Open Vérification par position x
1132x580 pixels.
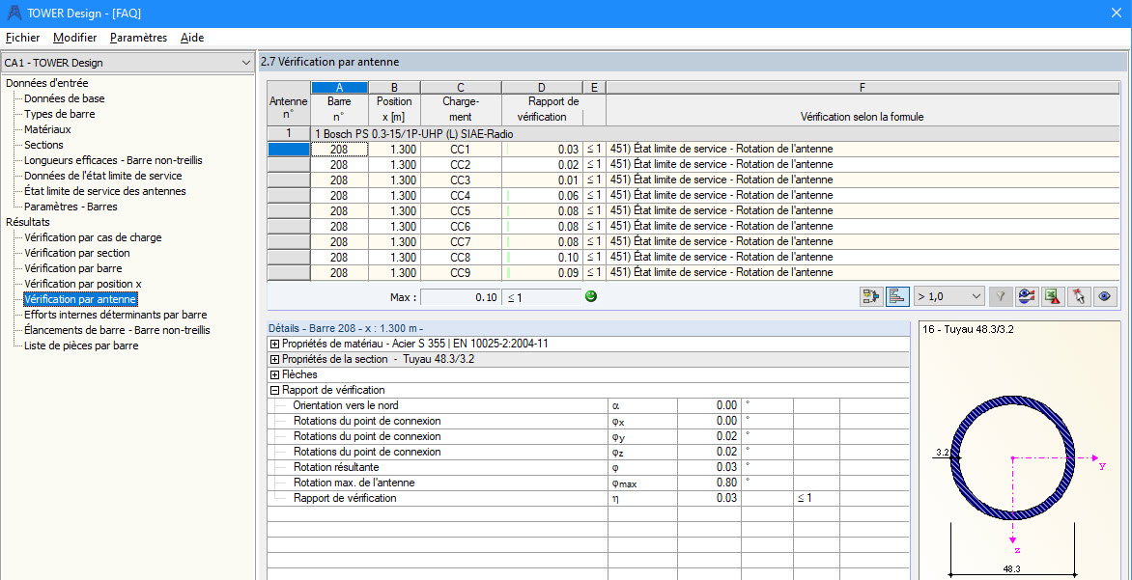(83, 284)
